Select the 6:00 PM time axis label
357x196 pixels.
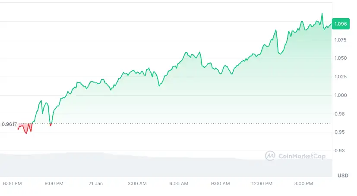tap(12, 183)
